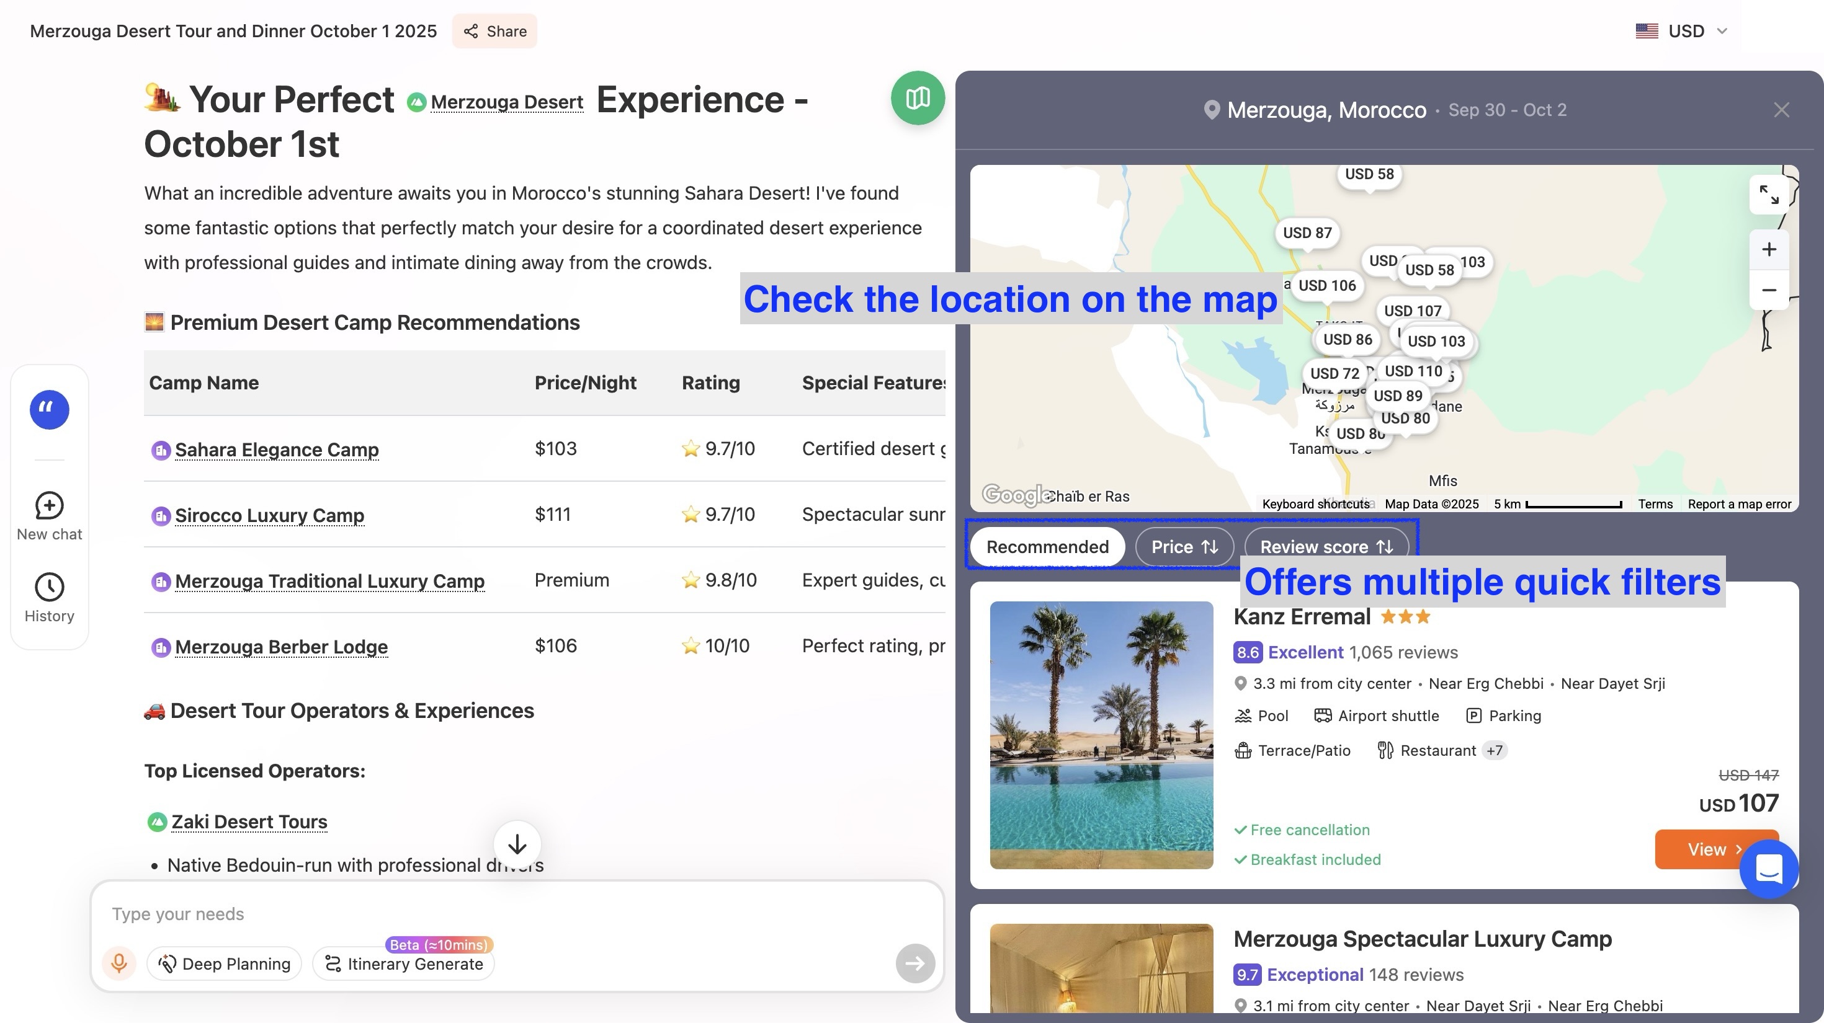
Task: Sort hotels by Review score
Action: 1326,547
